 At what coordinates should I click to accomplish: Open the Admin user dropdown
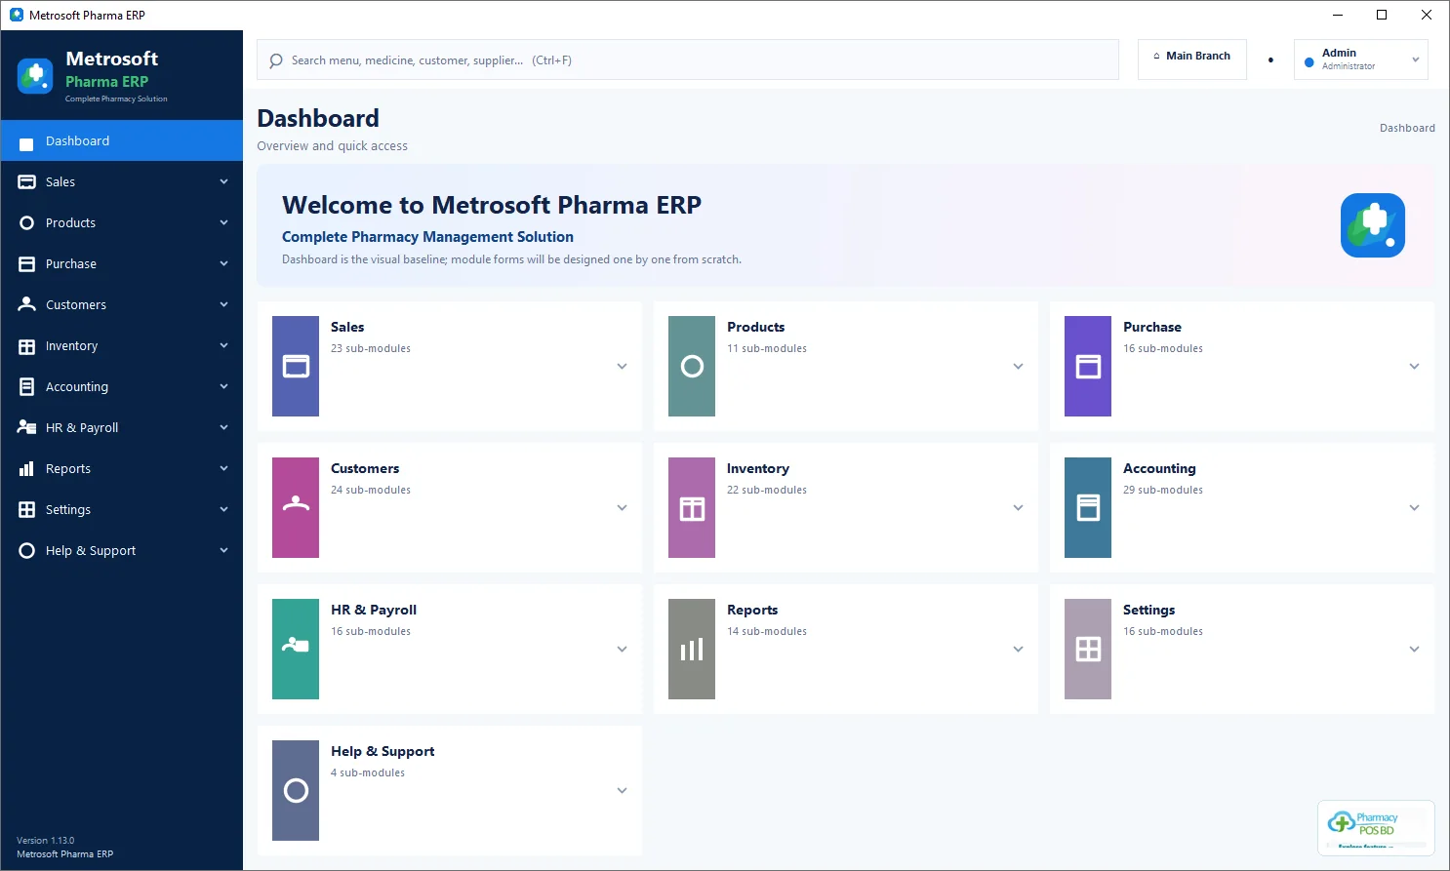[1360, 59]
